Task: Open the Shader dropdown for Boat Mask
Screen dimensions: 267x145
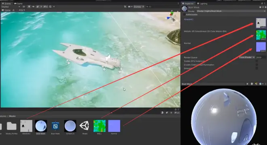Action: coord(231,11)
